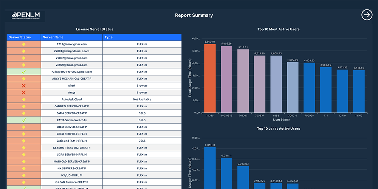The width and height of the screenshot is (378, 189).
Task: Click yellow diamond status for Autodesk Cloud
Action: tap(23, 99)
